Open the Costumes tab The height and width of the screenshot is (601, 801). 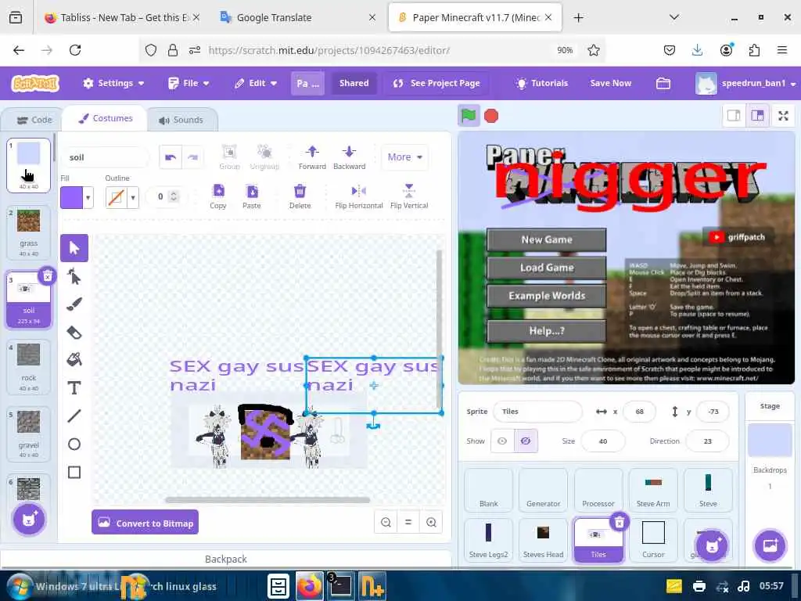tap(105, 119)
